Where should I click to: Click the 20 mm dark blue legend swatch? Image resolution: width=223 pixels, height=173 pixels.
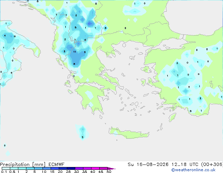[x=63, y=168]
